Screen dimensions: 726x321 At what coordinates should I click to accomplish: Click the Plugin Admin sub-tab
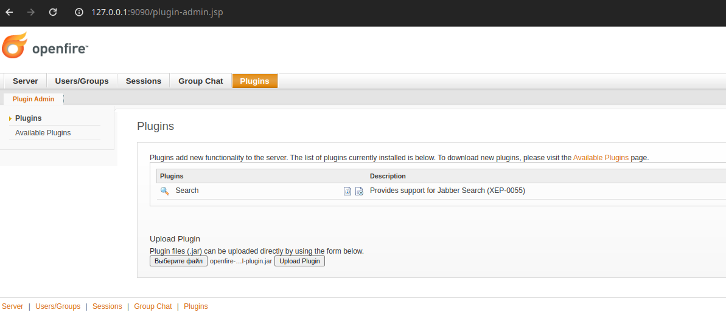click(33, 99)
